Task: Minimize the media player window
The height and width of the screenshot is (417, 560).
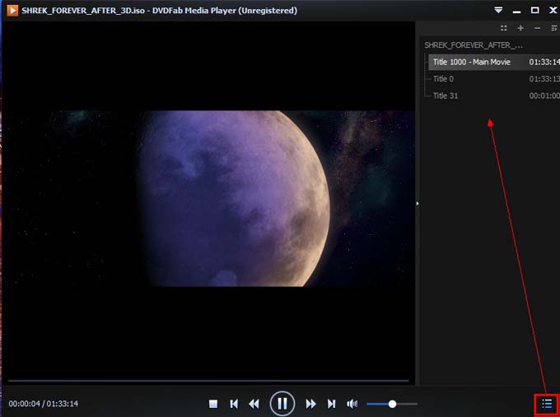Action: [516, 11]
